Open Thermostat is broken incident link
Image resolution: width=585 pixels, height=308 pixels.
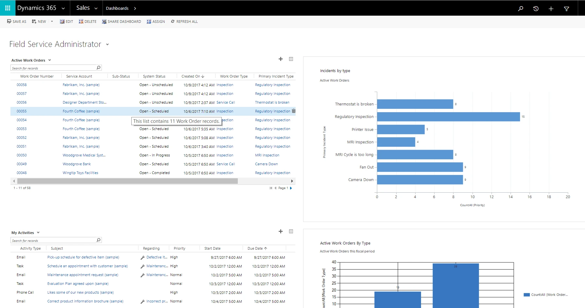[x=272, y=102]
